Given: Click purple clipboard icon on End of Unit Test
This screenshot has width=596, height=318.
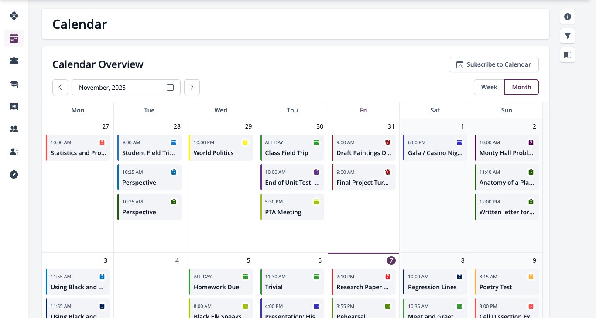Looking at the screenshot, I should (316, 172).
